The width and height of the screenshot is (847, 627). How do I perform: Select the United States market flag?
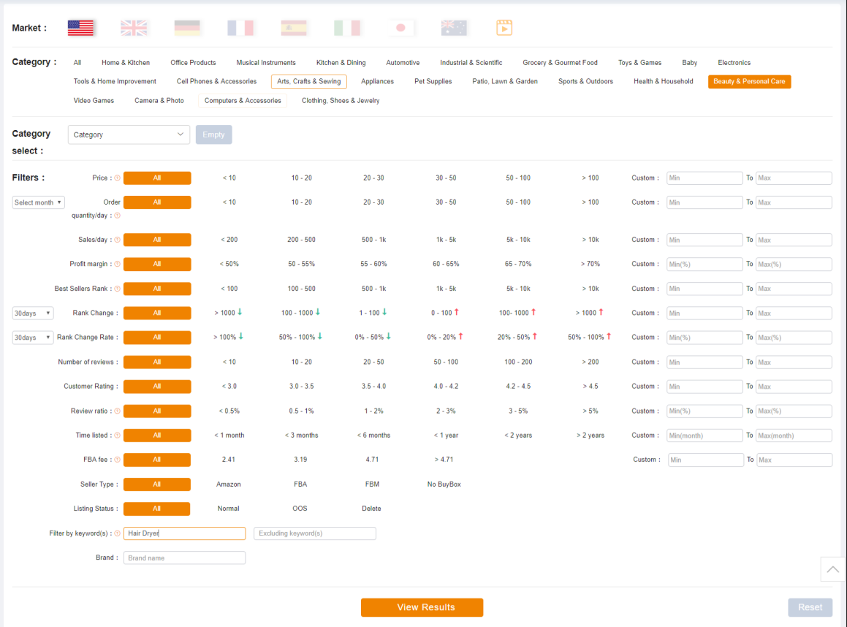(x=80, y=28)
